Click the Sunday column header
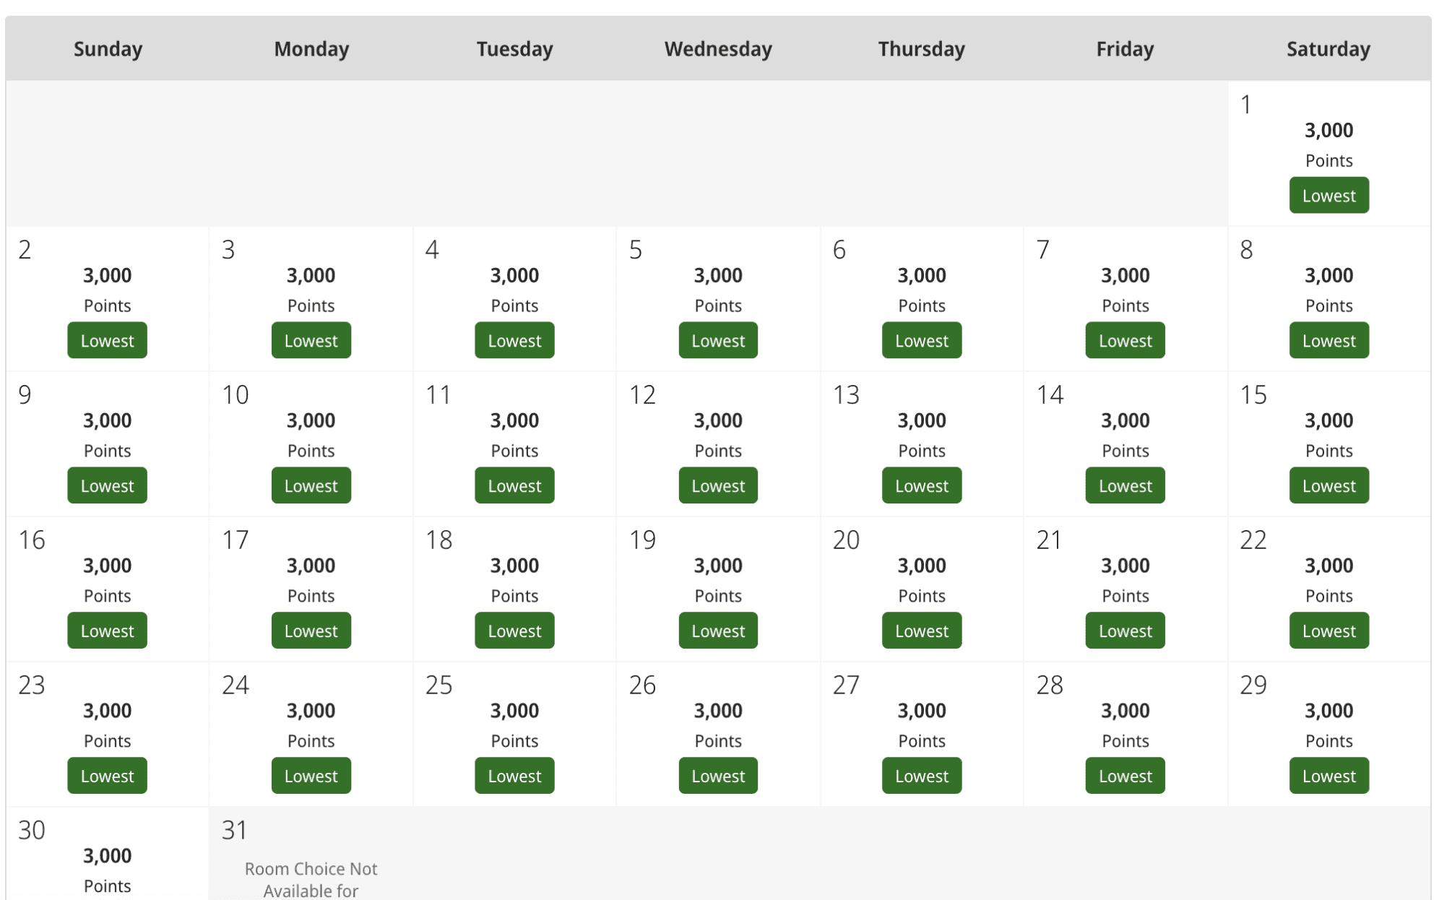 pyautogui.click(x=108, y=48)
